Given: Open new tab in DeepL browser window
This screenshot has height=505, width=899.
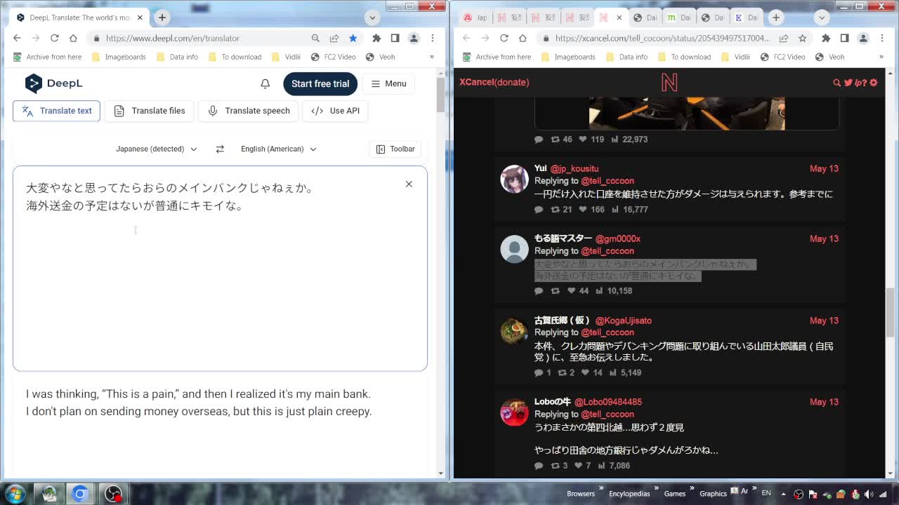Looking at the screenshot, I should pyautogui.click(x=162, y=18).
